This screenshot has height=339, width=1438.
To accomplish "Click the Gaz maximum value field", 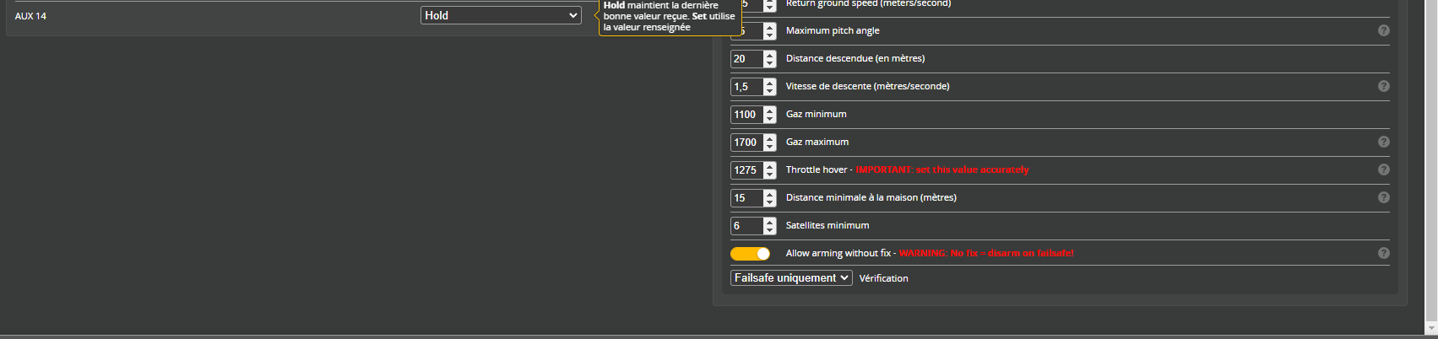I will (x=746, y=143).
